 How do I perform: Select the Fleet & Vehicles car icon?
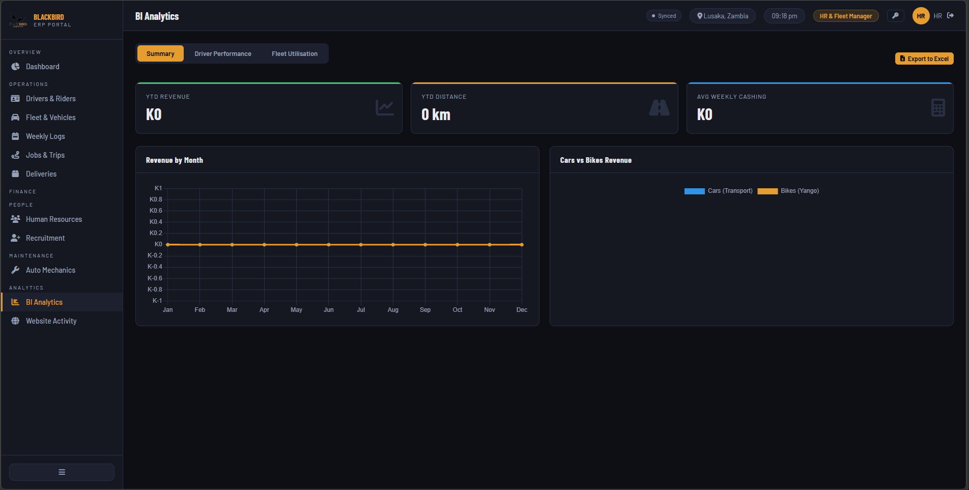tap(16, 118)
